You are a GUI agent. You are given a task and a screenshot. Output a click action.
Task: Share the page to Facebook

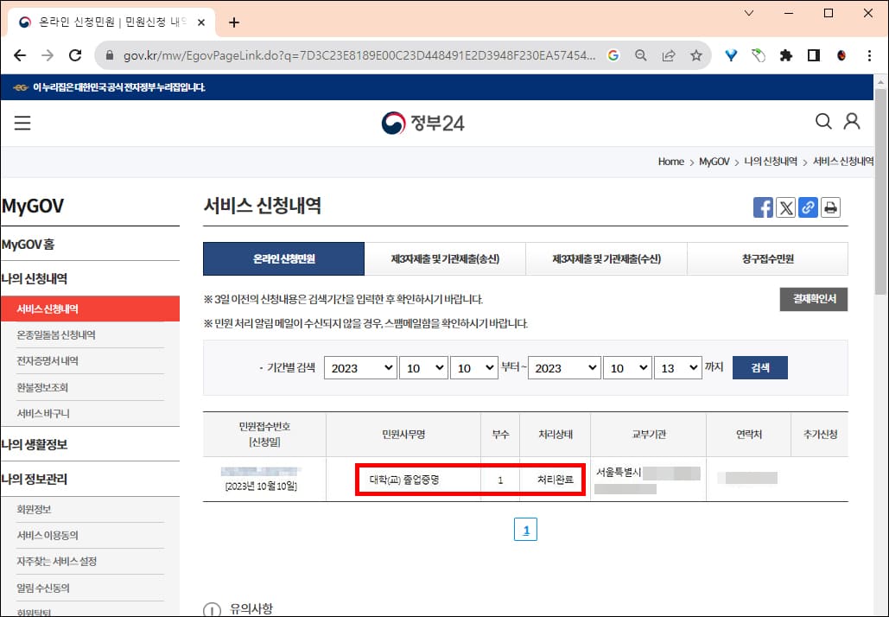pos(763,207)
